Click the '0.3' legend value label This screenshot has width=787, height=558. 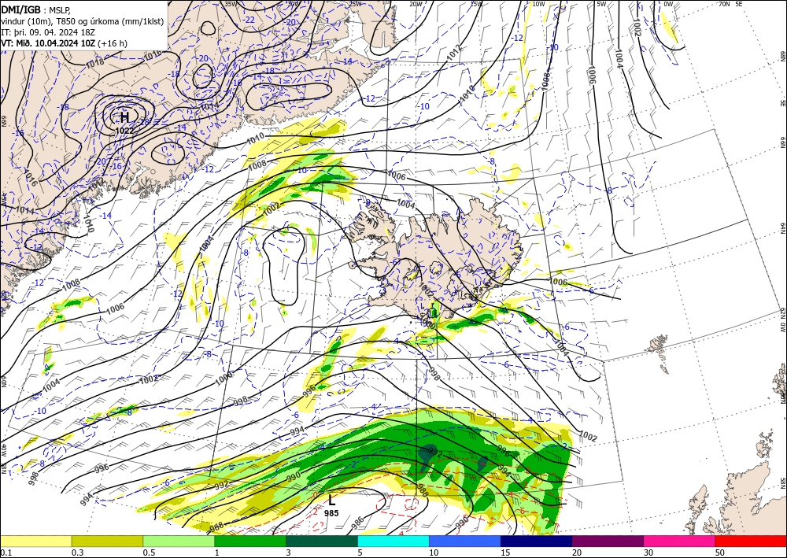[77, 552]
